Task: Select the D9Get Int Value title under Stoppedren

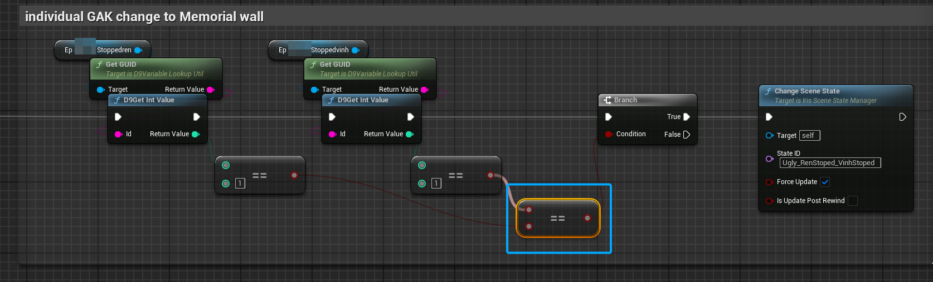Action: (x=149, y=100)
